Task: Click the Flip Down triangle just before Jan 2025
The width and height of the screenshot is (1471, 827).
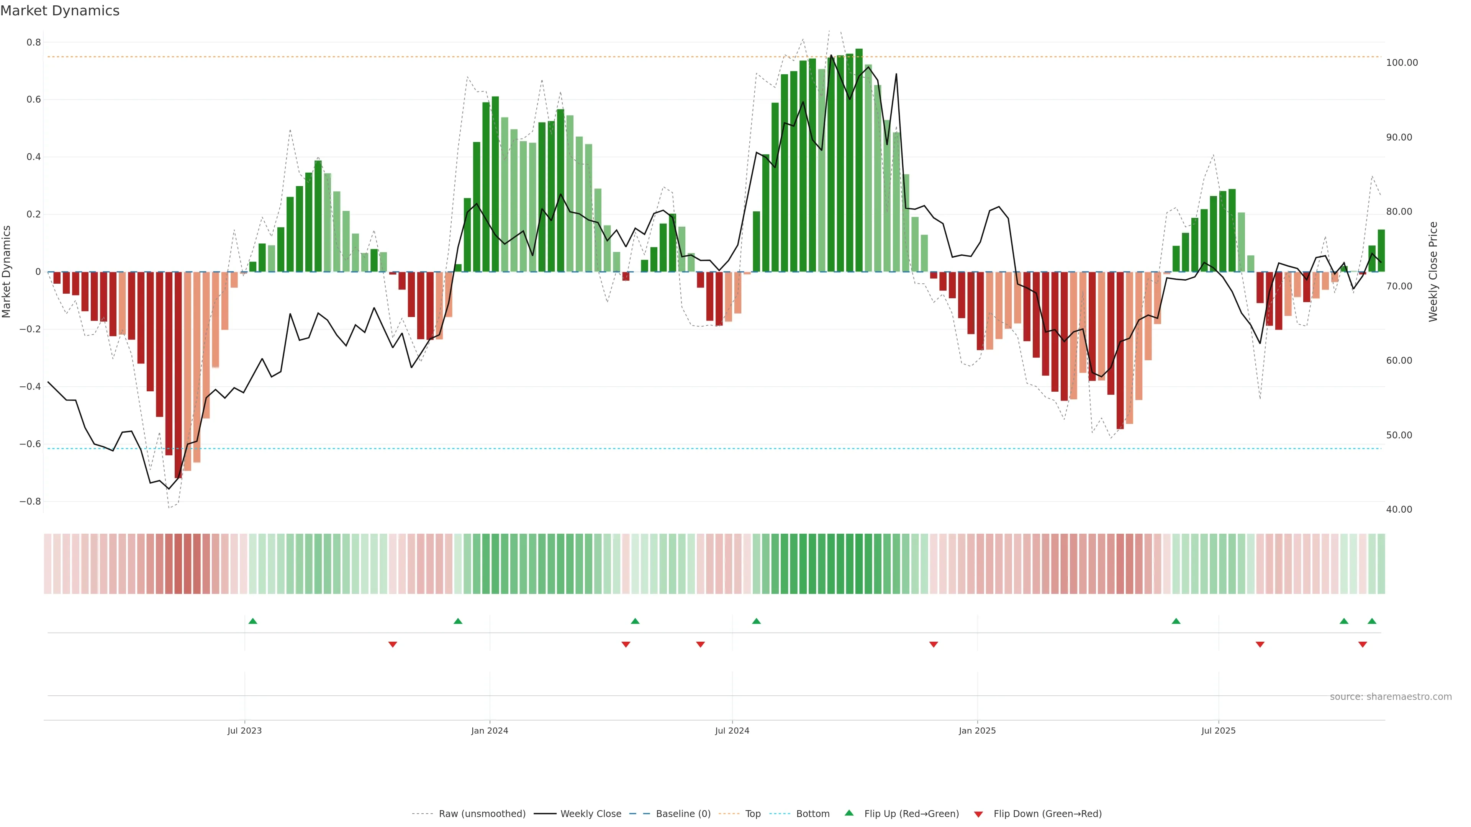Action: [934, 644]
